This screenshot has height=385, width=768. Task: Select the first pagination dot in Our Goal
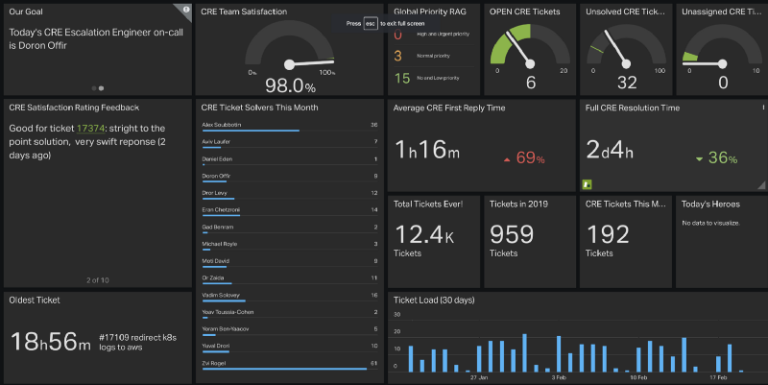(x=94, y=87)
